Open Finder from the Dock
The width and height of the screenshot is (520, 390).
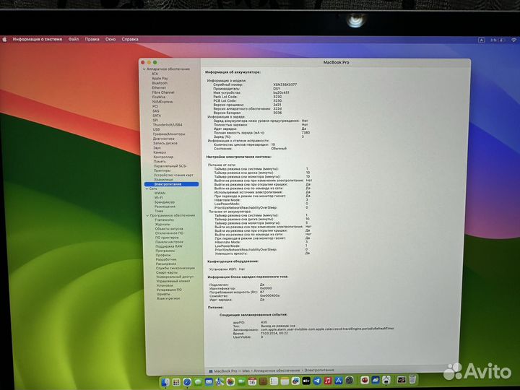click(x=165, y=382)
